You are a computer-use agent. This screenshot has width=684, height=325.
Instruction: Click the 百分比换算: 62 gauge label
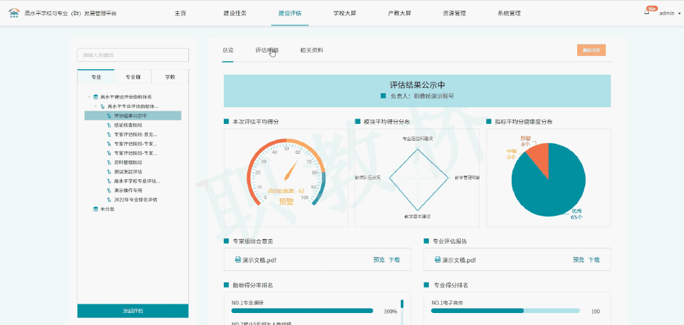[x=286, y=190]
